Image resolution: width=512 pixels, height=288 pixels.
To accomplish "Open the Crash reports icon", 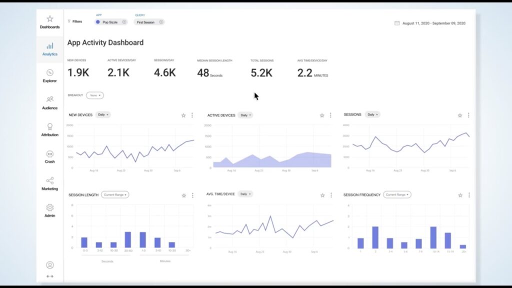I will tap(49, 154).
